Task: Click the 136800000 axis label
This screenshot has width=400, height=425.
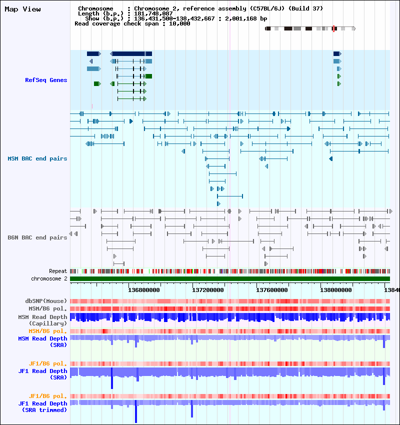Action: [144, 290]
